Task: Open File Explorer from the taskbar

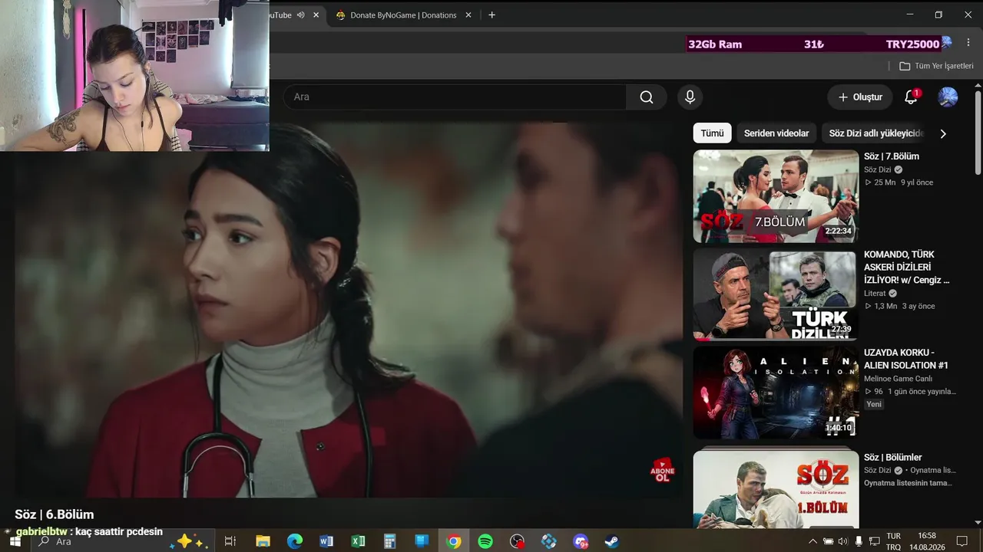Action: [263, 541]
